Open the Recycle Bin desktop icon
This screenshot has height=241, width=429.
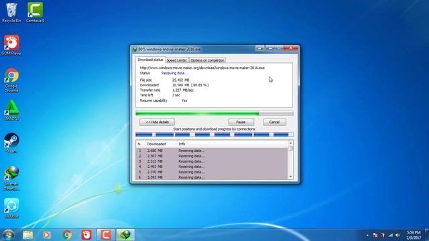(11, 12)
